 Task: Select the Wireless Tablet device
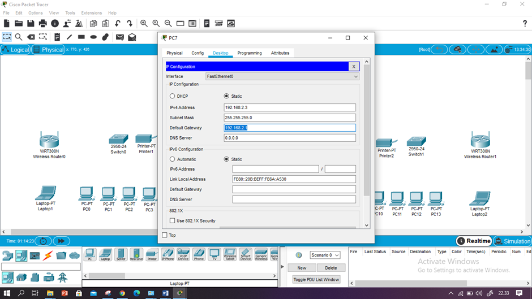[x=230, y=254]
